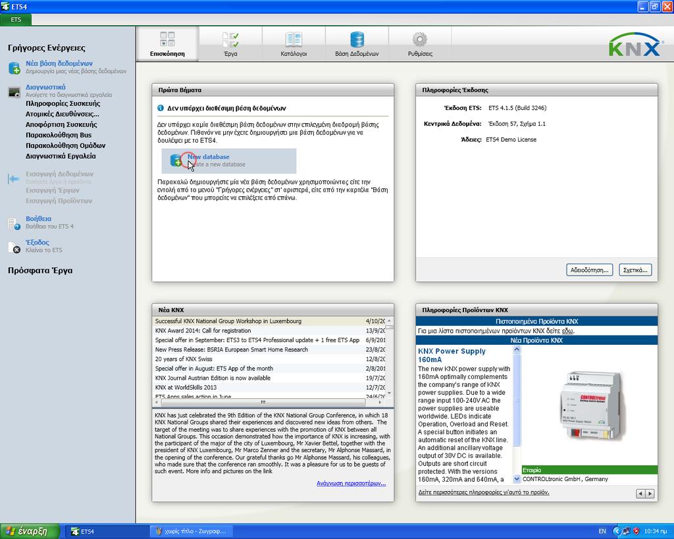This screenshot has height=539, width=674.
Task: Click the Εισαγωγή Δεδομένων import arrow icon
Action: (x=14, y=178)
